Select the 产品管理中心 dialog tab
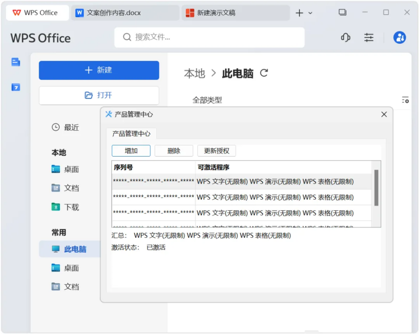 [131, 134]
